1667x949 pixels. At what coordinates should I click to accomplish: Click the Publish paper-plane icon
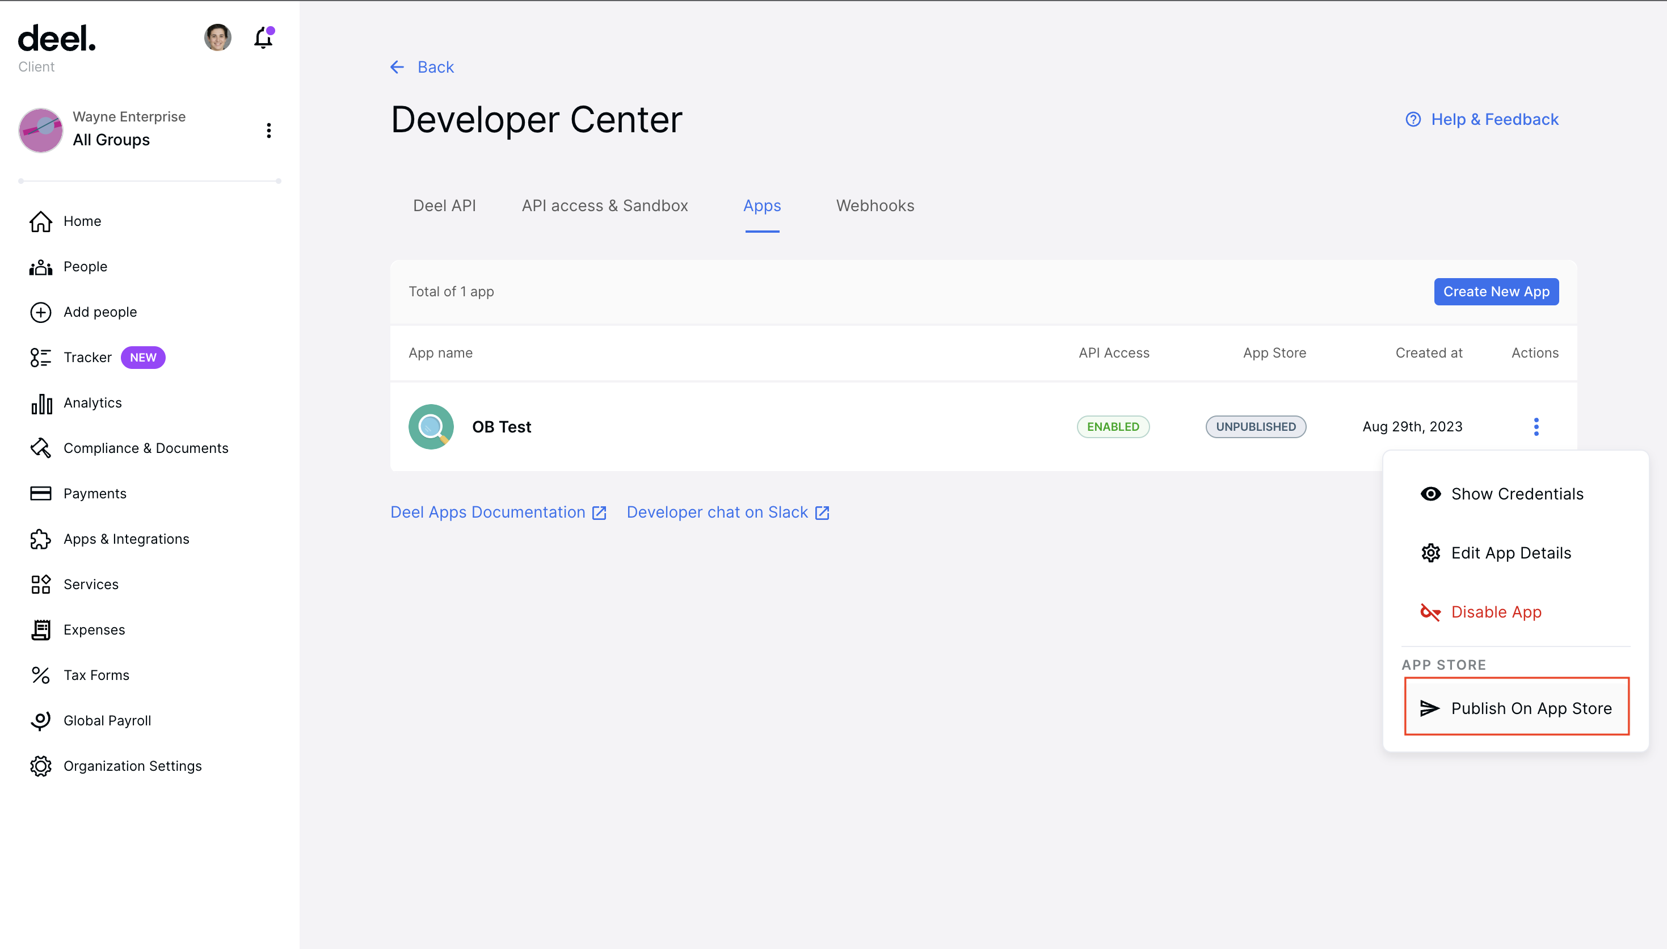coord(1429,708)
